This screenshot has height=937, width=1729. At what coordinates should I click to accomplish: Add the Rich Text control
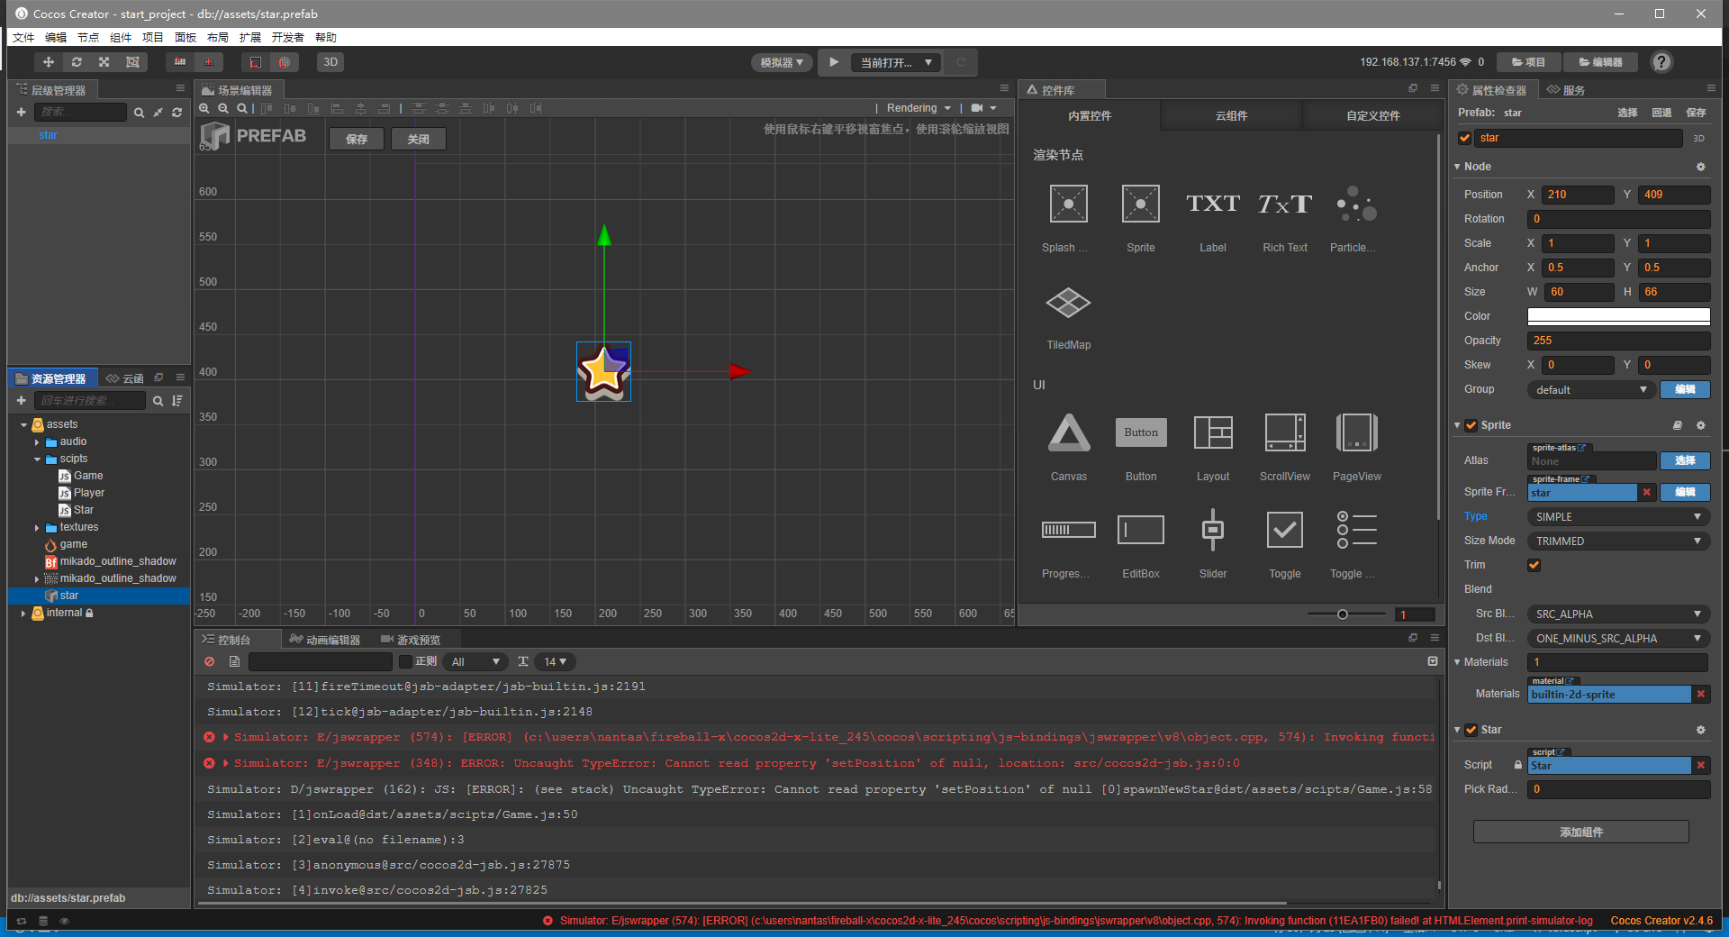pos(1285,218)
